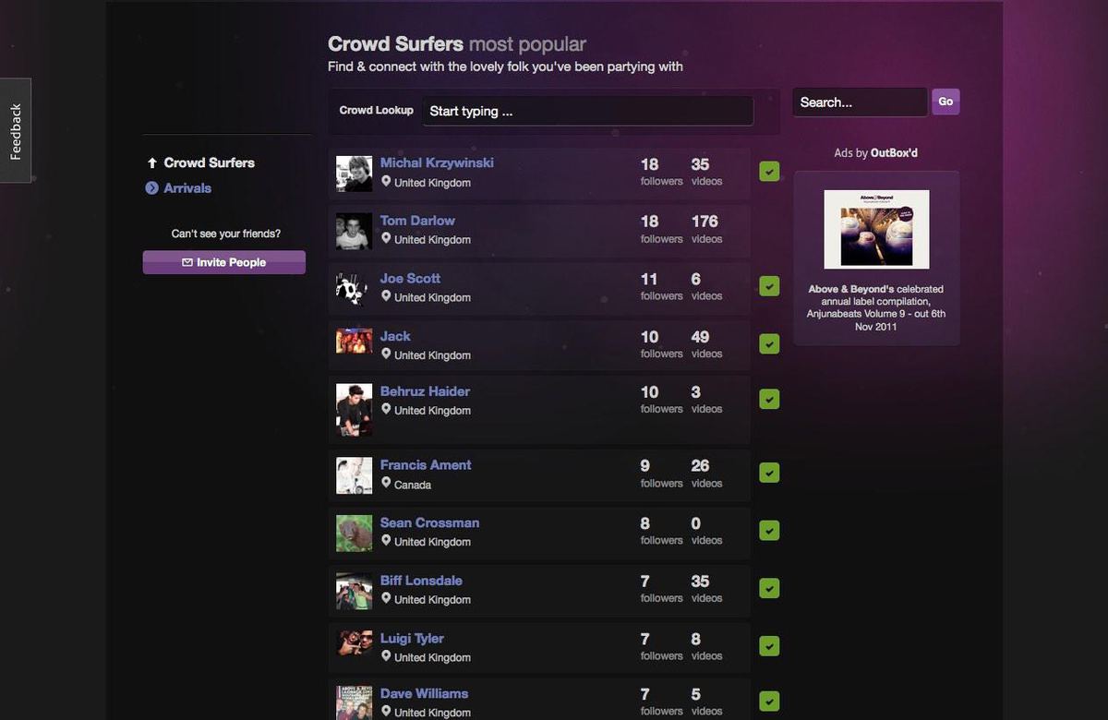Toggle green follow check for Jack

769,343
